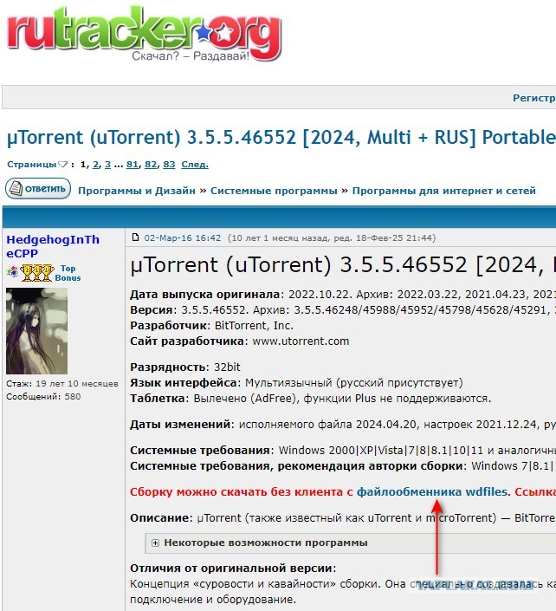Screen dimensions: 556x611
Task: Click the colorful user rank icon
Action: (12, 271)
